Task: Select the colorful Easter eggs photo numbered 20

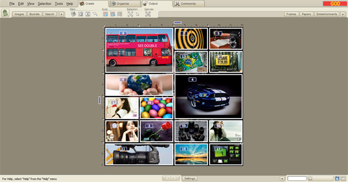Action: coord(157,108)
